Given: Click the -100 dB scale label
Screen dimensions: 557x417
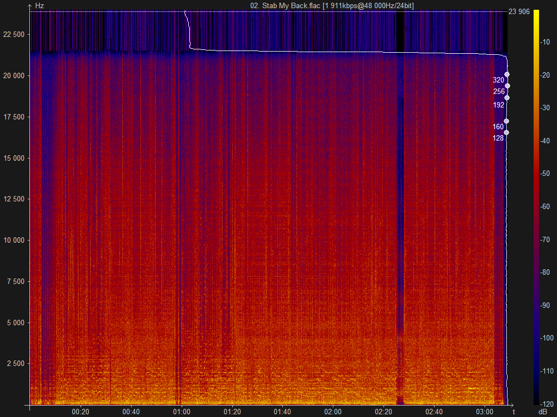Looking at the screenshot, I should (547, 338).
